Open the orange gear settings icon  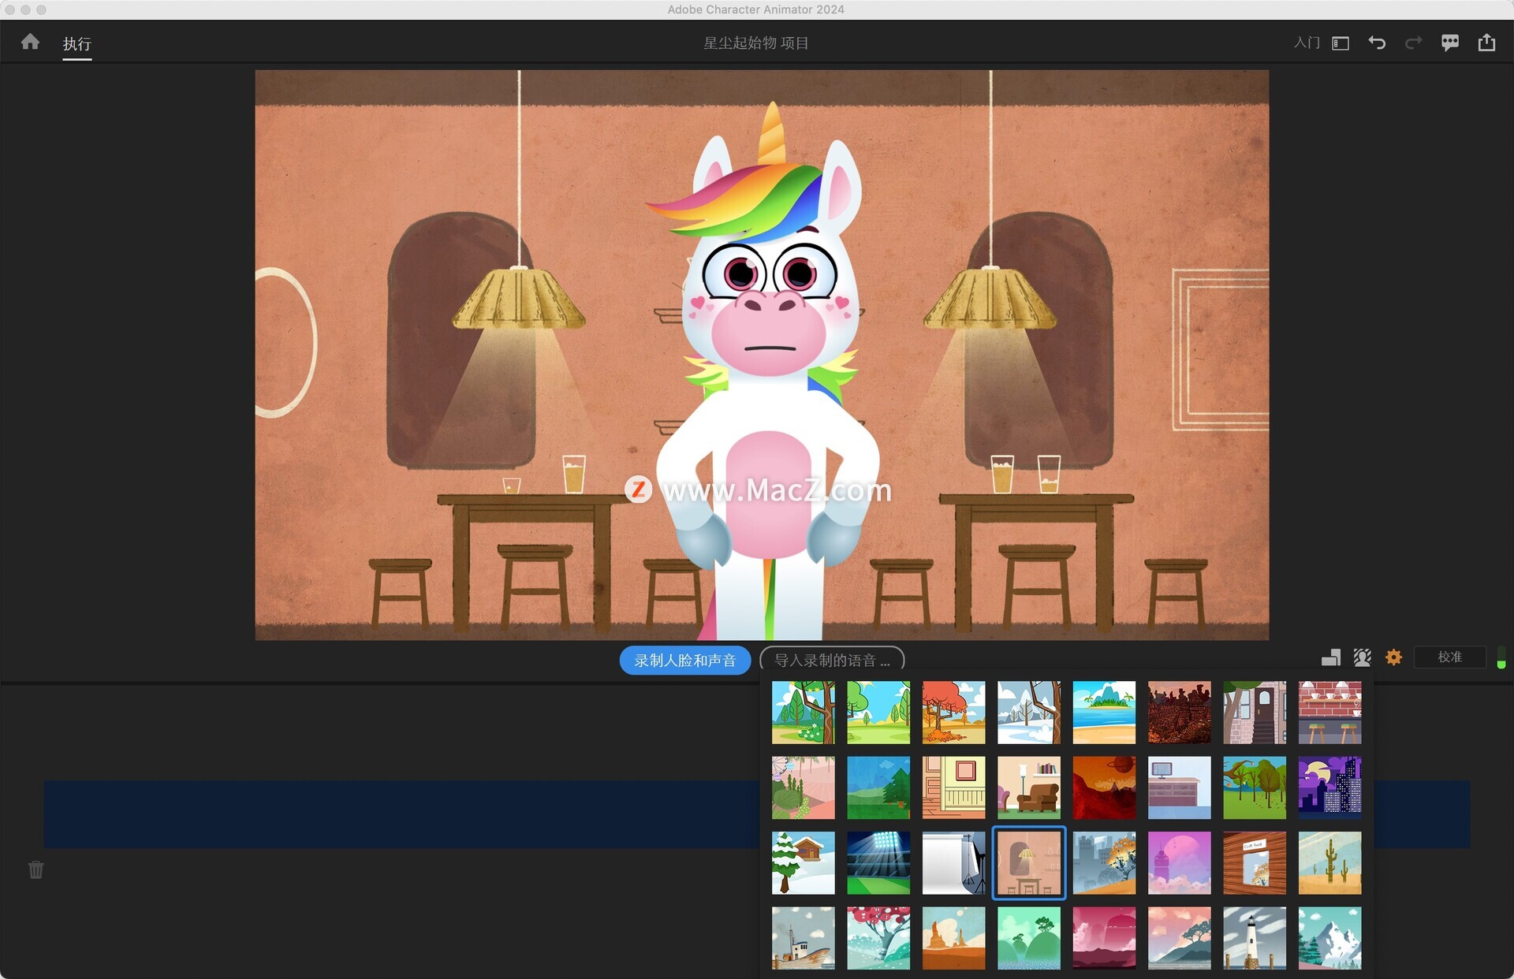coord(1394,657)
